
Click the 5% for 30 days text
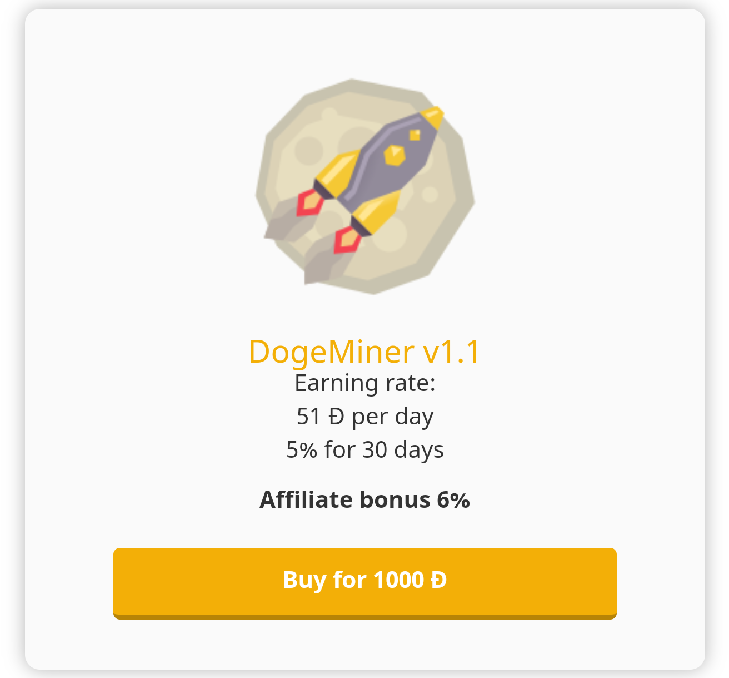coord(364,449)
